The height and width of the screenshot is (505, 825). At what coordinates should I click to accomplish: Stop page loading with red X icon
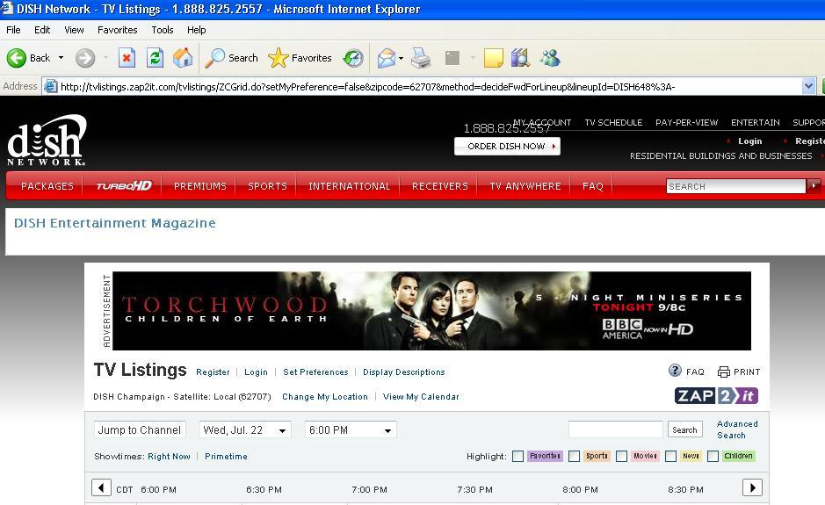coord(127,58)
